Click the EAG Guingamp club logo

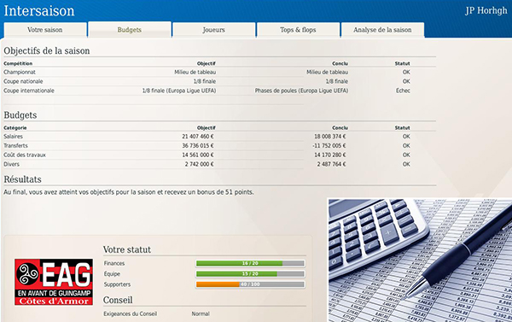pyautogui.click(x=54, y=282)
